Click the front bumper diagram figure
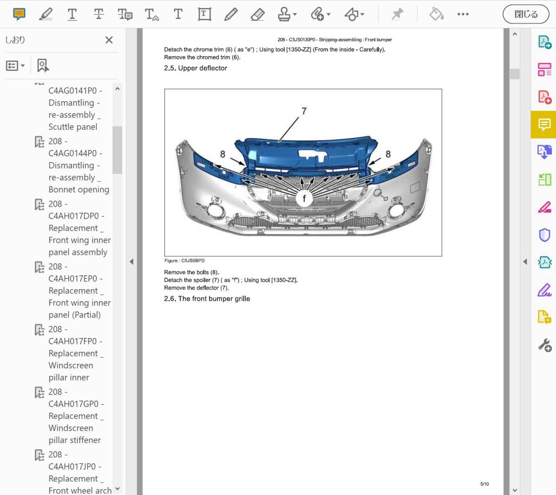This screenshot has height=495, width=556. pyautogui.click(x=303, y=172)
